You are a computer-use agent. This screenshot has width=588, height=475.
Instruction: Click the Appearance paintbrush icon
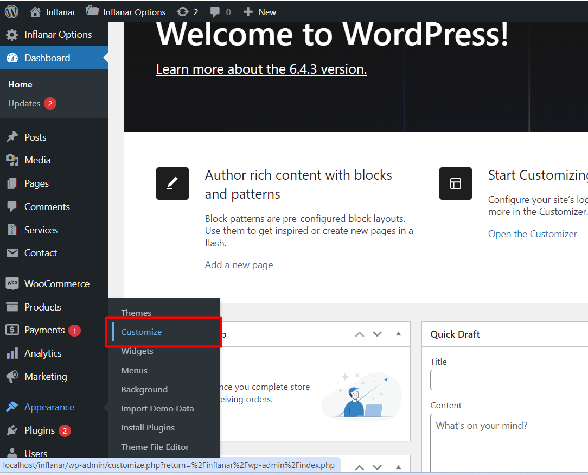(x=12, y=407)
